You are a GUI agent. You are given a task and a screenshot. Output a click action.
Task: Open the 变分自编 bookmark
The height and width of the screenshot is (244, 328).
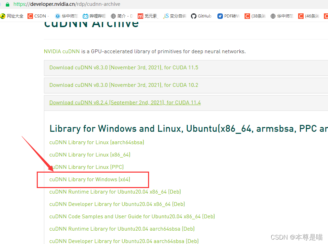[175, 16]
